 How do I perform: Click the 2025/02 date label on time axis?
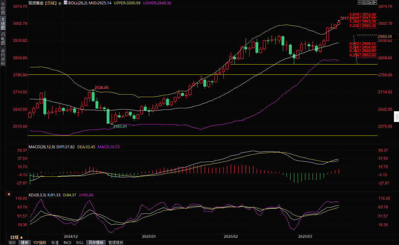(230, 236)
